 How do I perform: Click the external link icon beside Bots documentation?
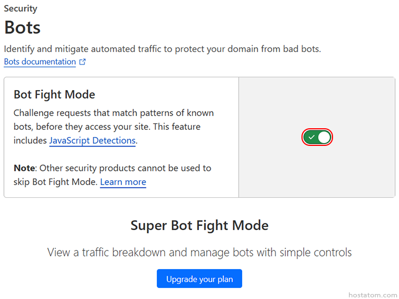tap(83, 62)
